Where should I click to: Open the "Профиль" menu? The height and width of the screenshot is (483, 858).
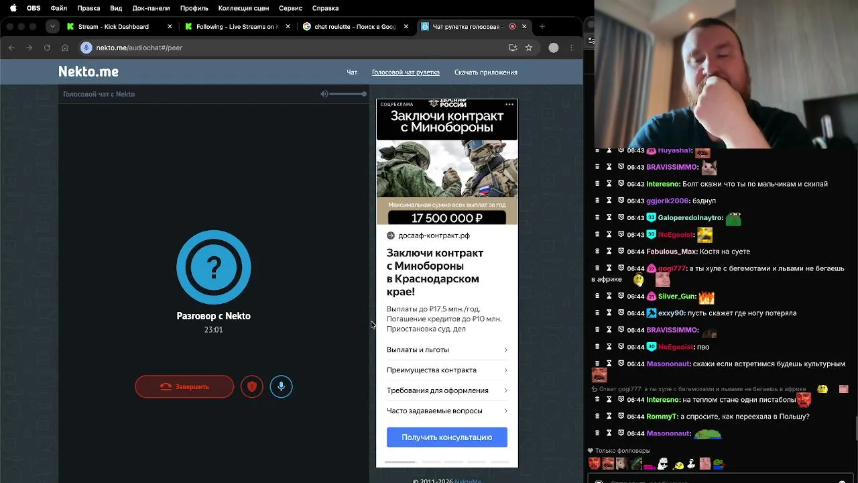click(194, 8)
